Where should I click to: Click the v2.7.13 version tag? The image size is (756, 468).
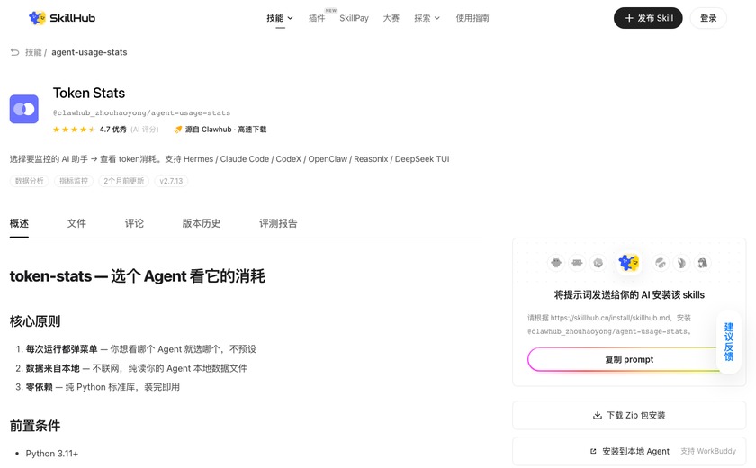171,181
